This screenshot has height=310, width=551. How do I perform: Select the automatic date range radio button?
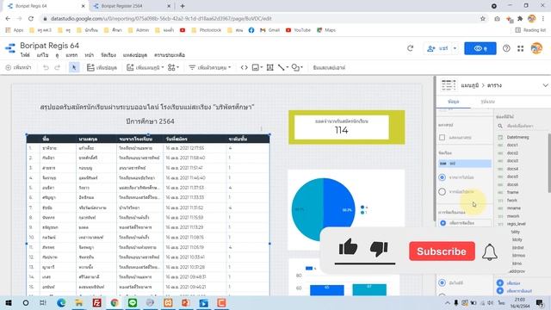pyautogui.click(x=443, y=283)
